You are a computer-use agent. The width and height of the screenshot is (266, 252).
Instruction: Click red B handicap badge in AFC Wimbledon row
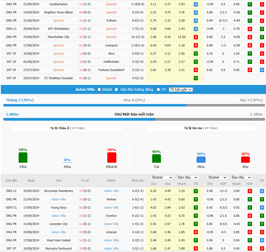click(250, 29)
